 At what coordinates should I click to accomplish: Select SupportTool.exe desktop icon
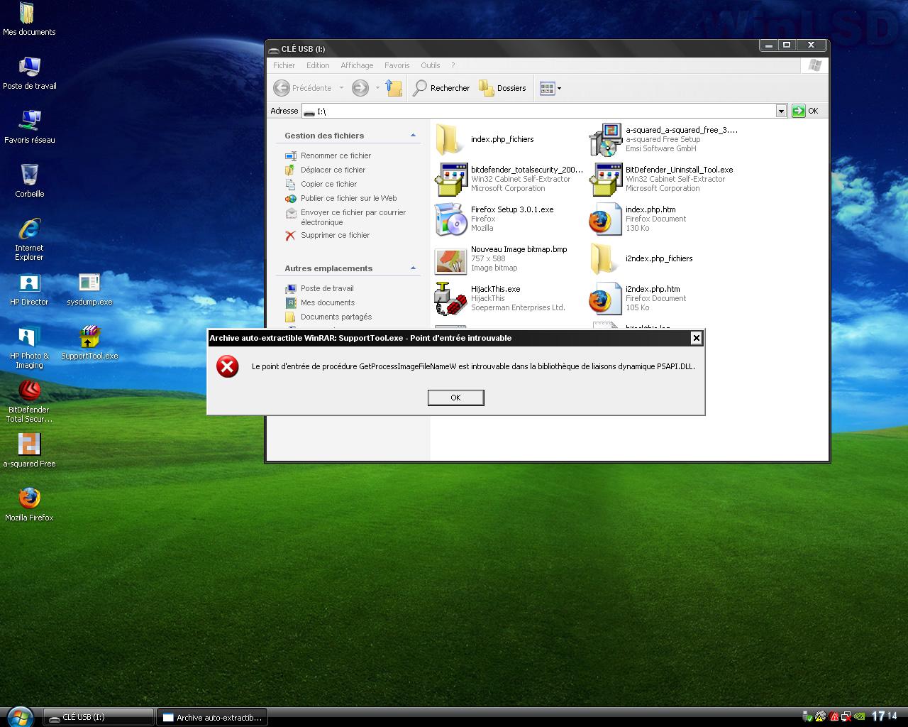point(89,343)
